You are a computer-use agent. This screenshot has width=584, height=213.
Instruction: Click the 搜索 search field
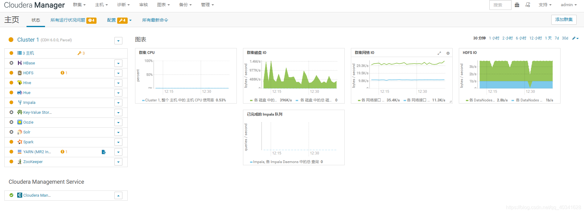click(500, 5)
